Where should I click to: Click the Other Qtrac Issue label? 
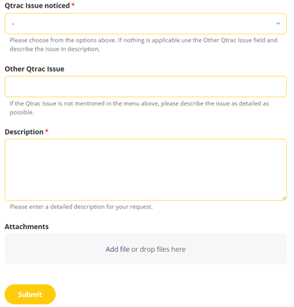tap(34, 69)
